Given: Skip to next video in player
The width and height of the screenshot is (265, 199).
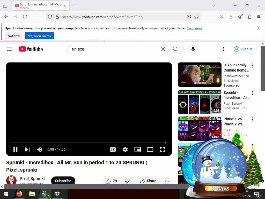Looking at the screenshot, I should (x=27, y=150).
